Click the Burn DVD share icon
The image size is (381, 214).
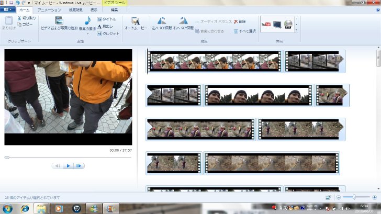288,24
